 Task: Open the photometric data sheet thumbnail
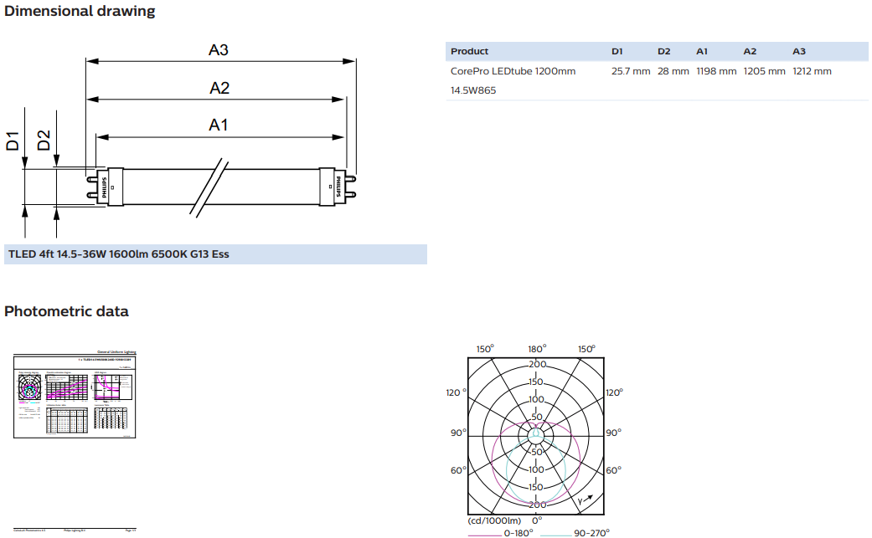pyautogui.click(x=75, y=395)
